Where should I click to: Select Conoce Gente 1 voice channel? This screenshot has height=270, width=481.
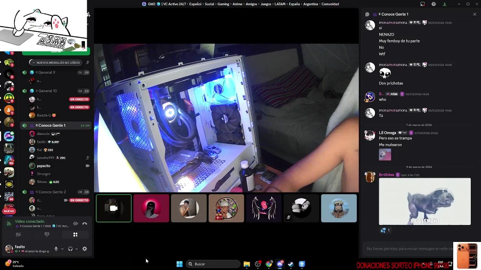pyautogui.click(x=56, y=125)
